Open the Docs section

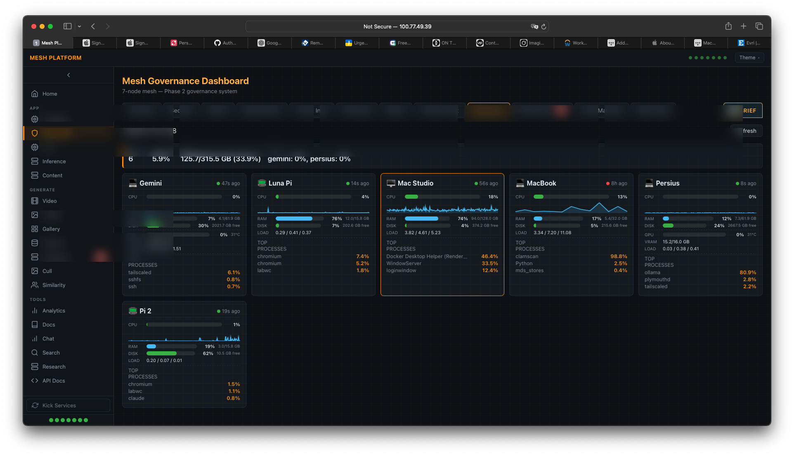48,324
